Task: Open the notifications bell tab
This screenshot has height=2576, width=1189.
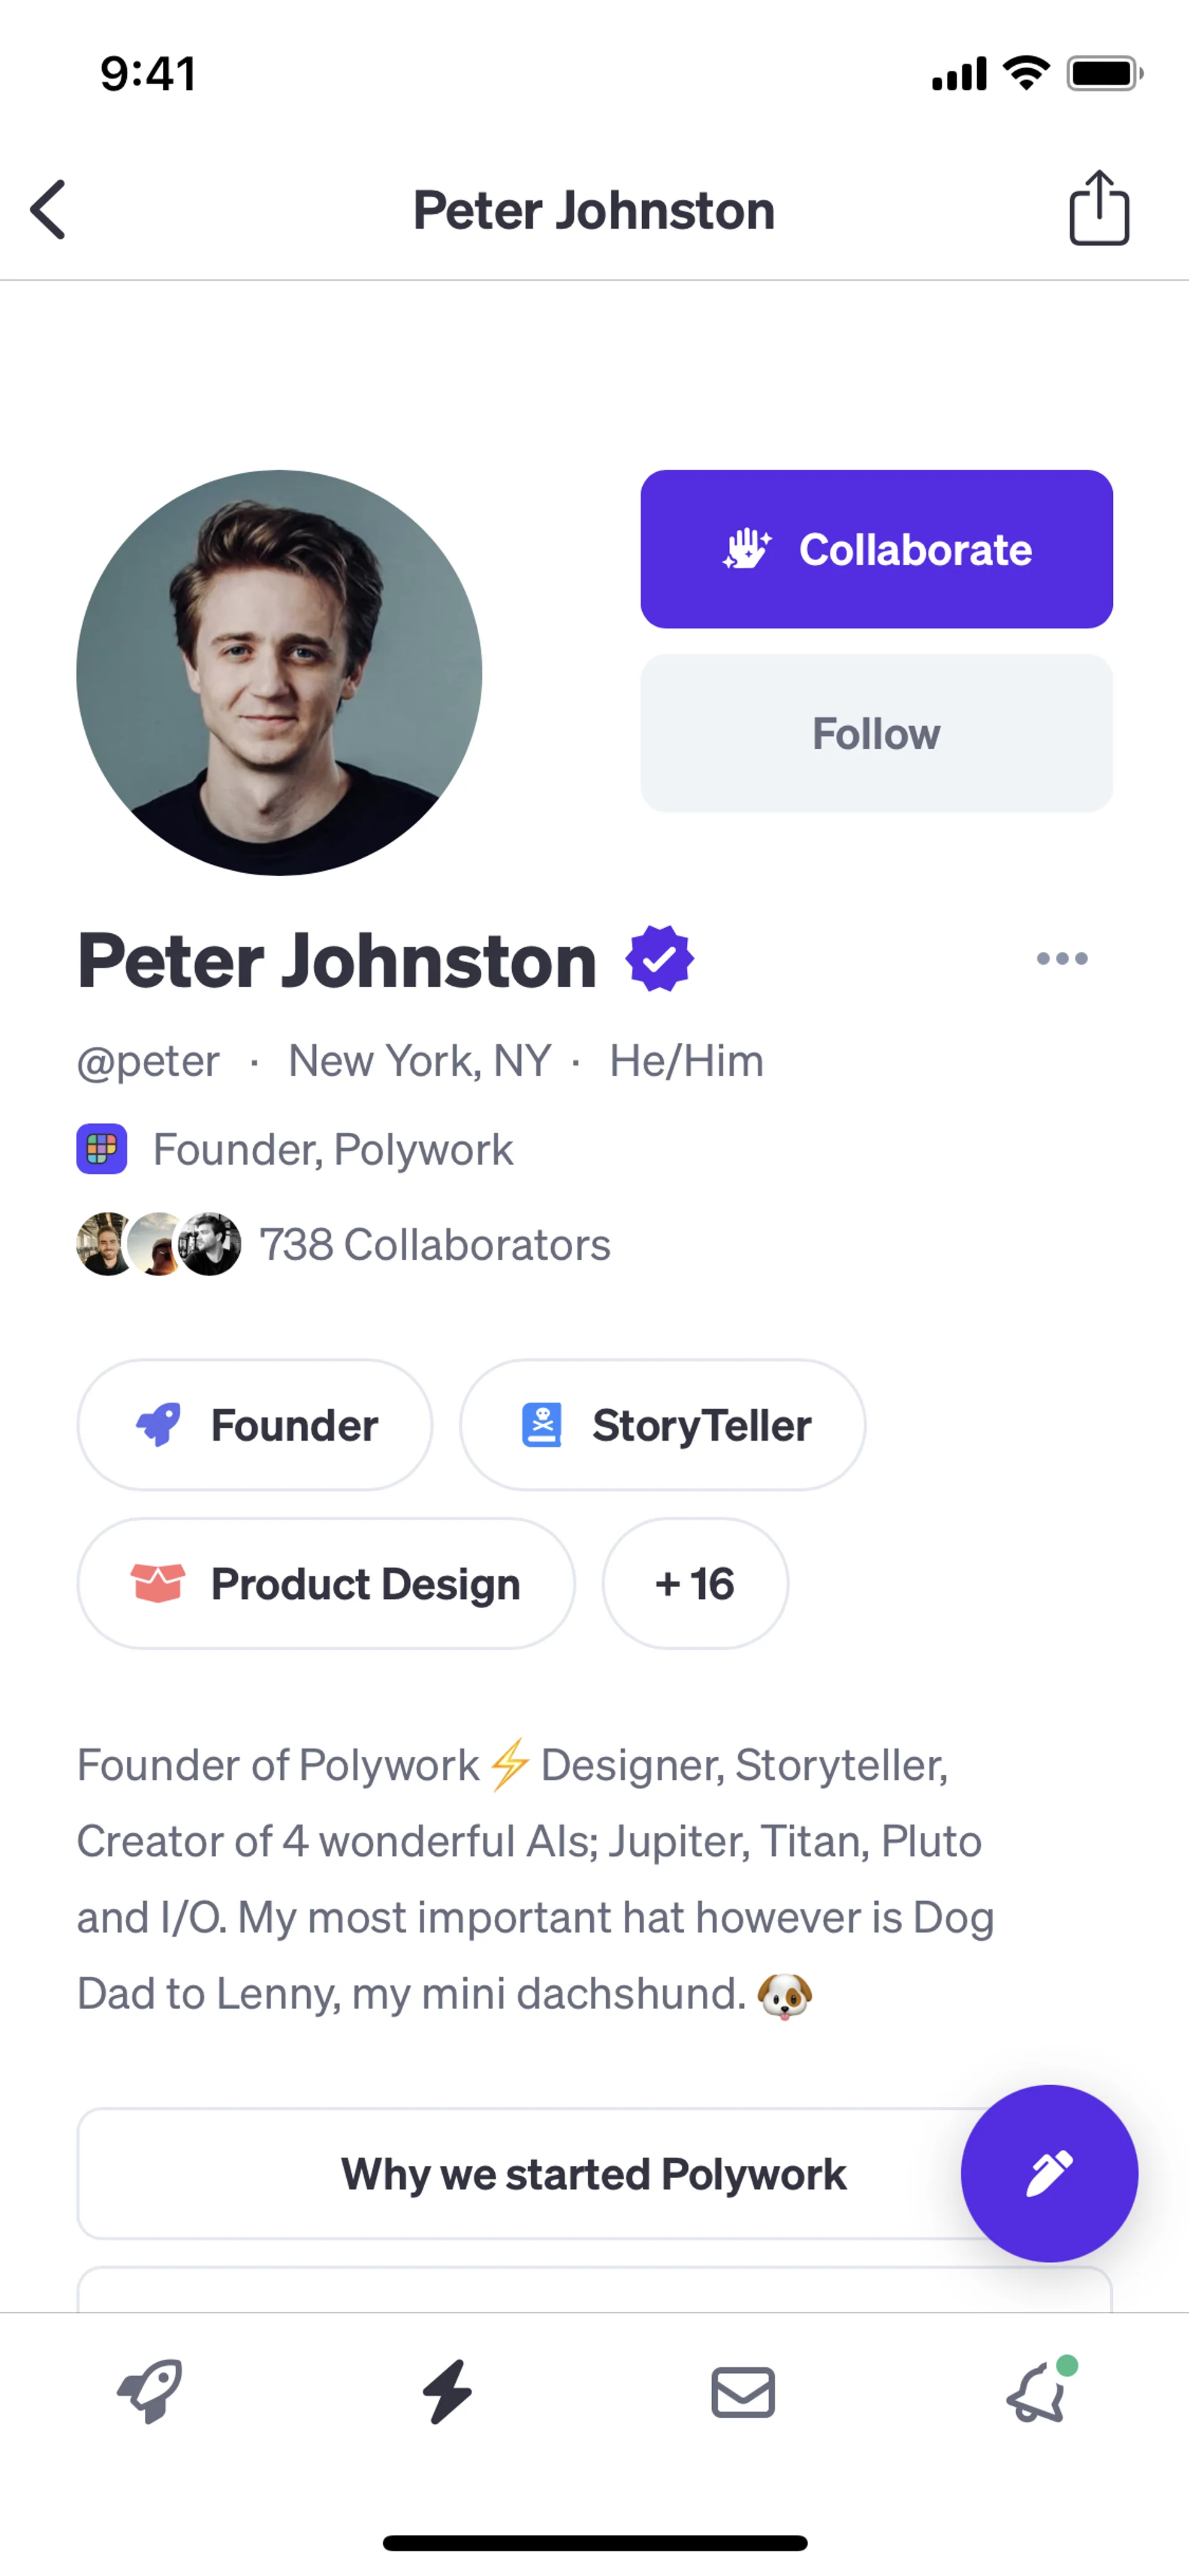Action: click(x=1037, y=2392)
